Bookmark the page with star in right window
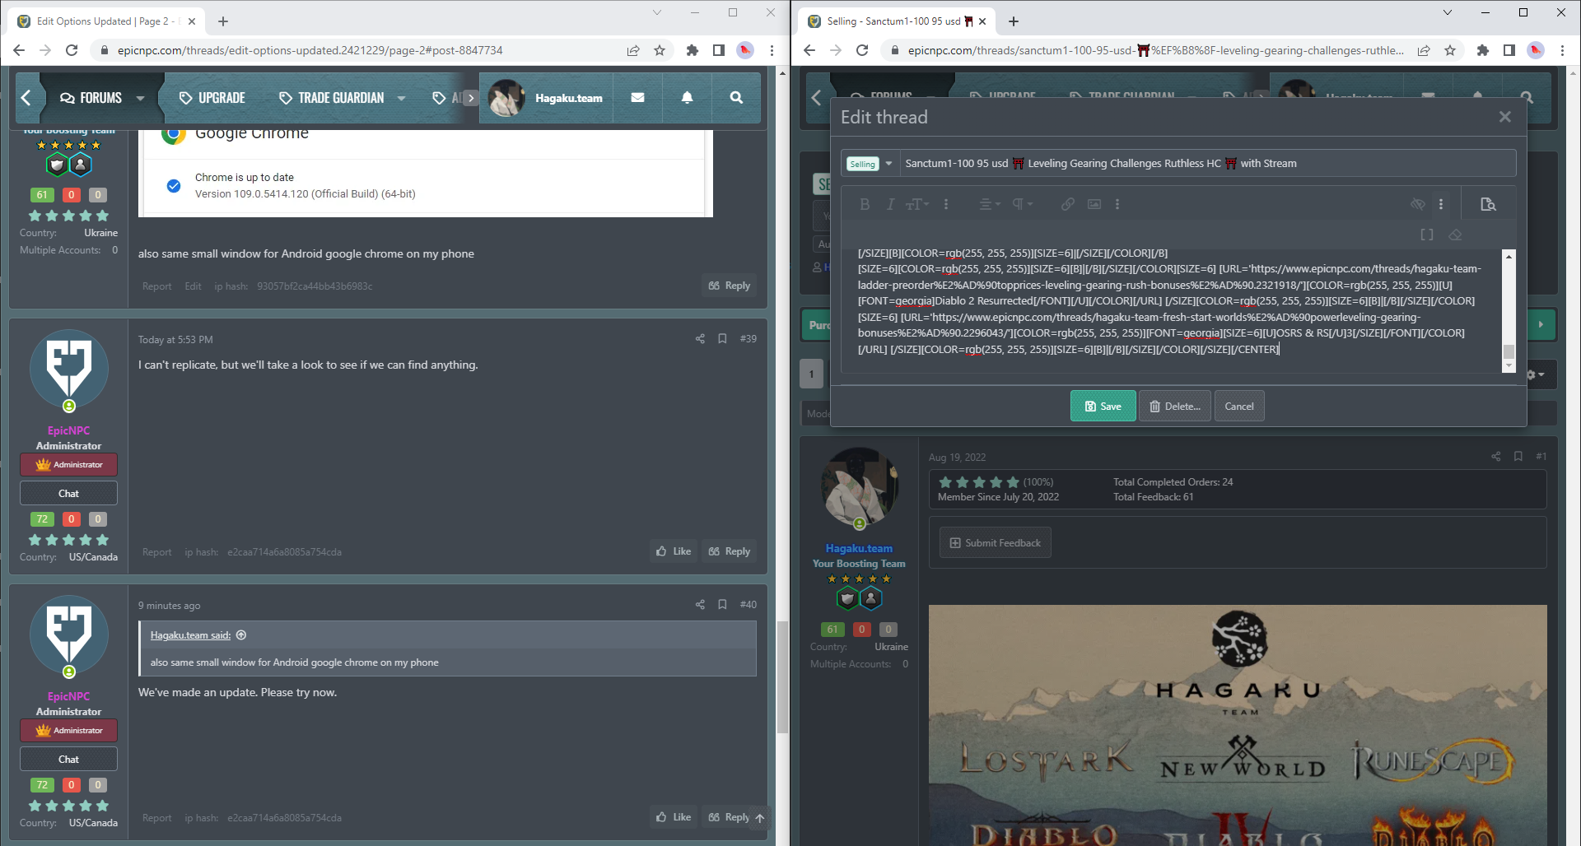The width and height of the screenshot is (1581, 846). pos(1450,50)
